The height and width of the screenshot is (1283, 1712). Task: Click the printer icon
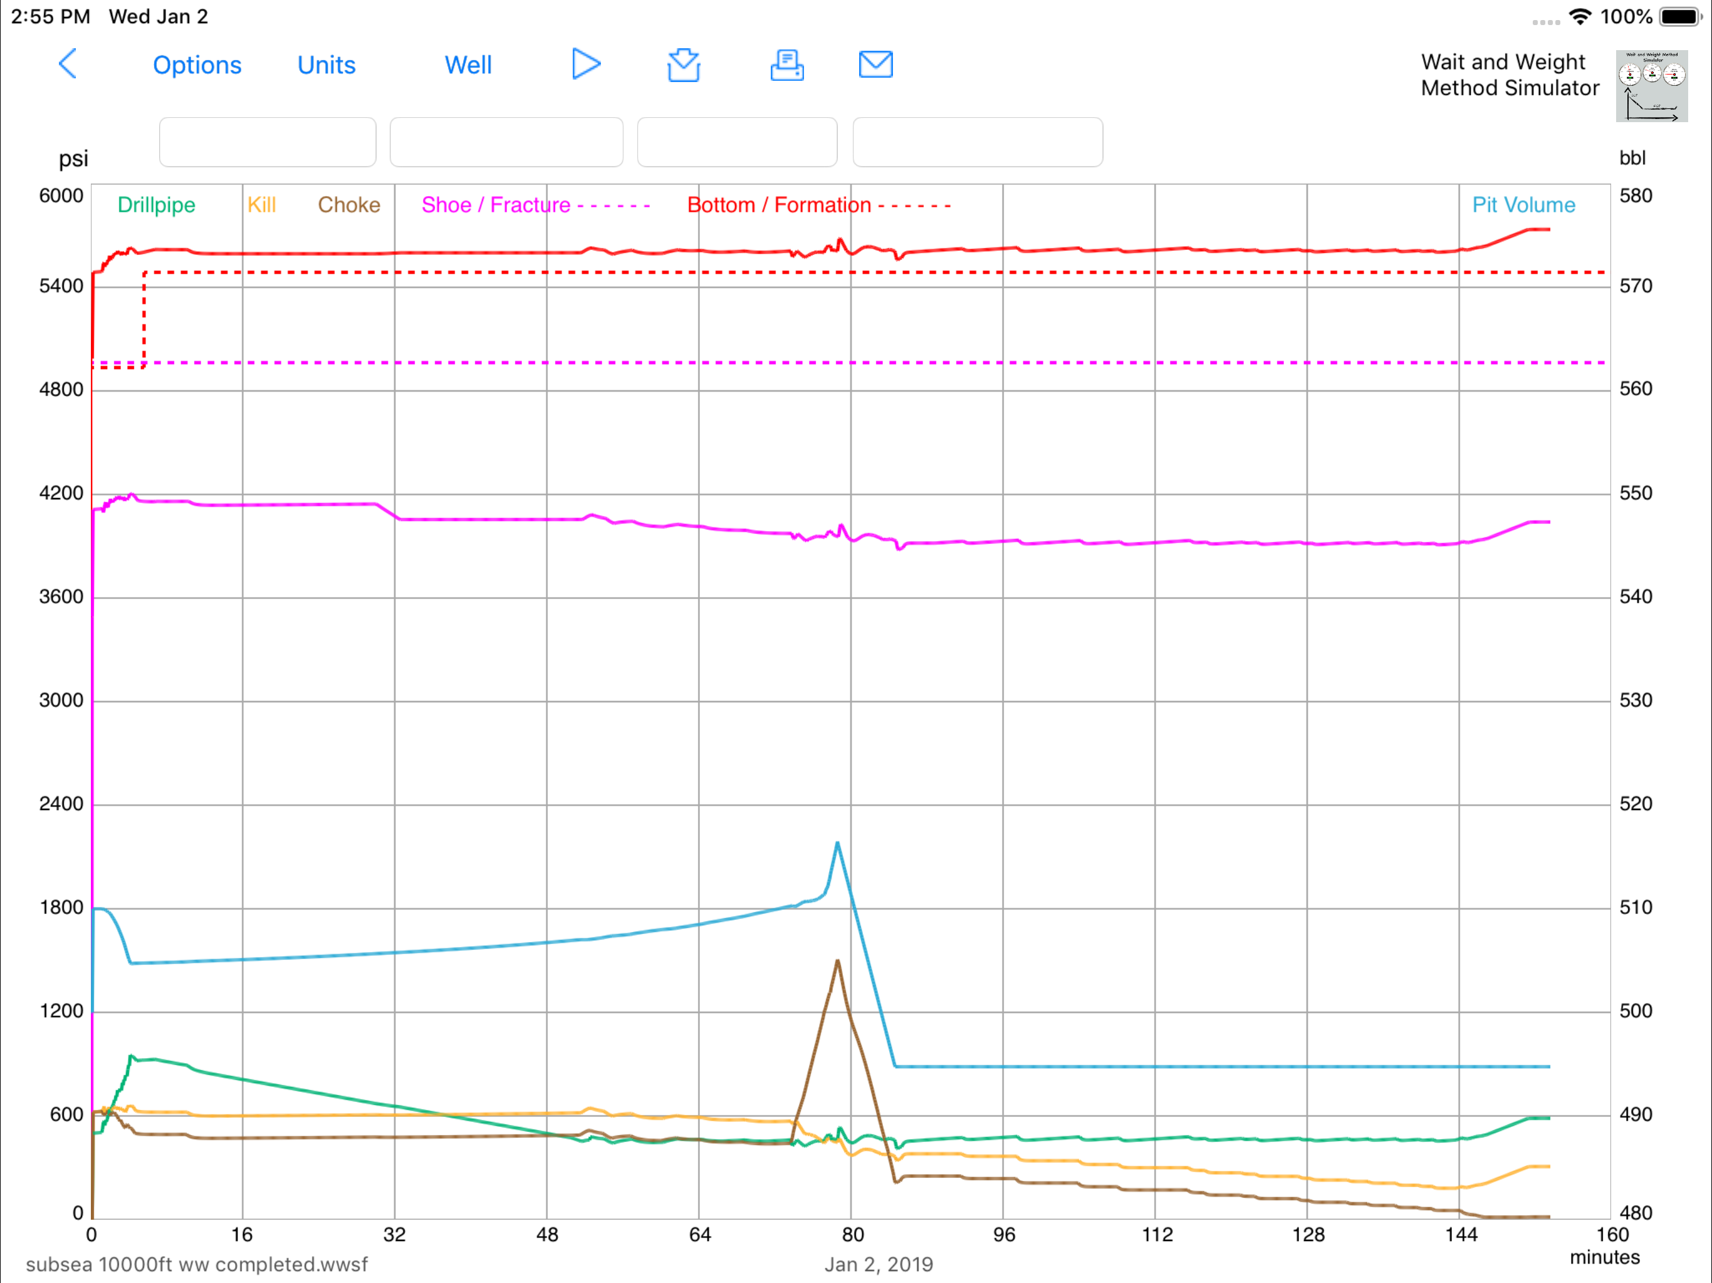coord(786,65)
